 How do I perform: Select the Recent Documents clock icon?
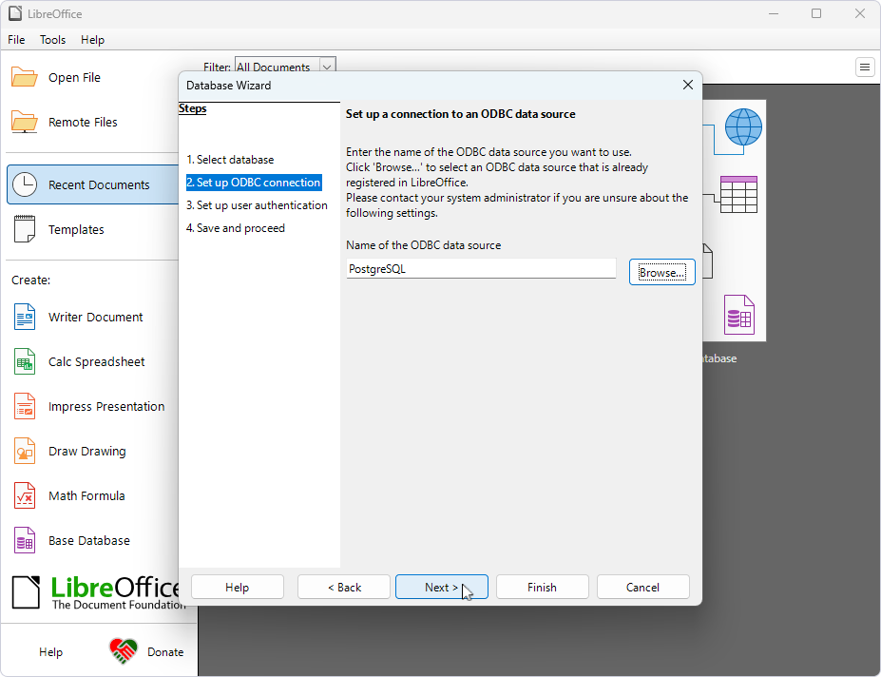[25, 184]
